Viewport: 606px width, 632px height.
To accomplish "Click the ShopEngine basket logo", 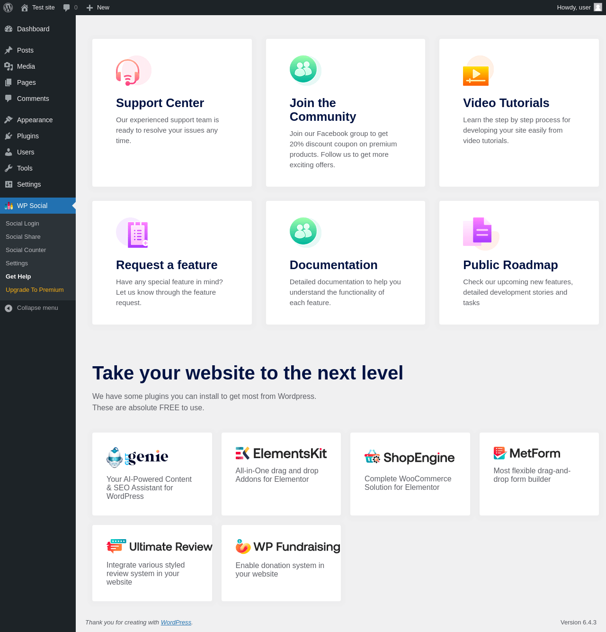I will (410, 457).
